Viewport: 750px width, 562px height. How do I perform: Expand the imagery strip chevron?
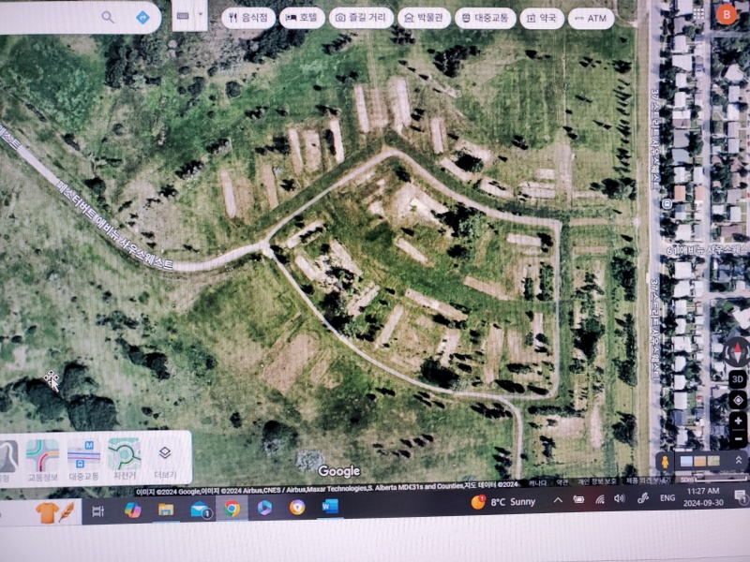(x=737, y=460)
